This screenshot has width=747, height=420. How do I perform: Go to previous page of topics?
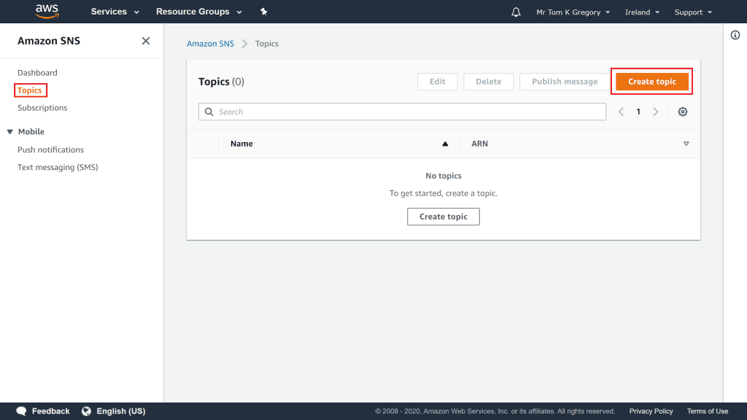point(622,112)
